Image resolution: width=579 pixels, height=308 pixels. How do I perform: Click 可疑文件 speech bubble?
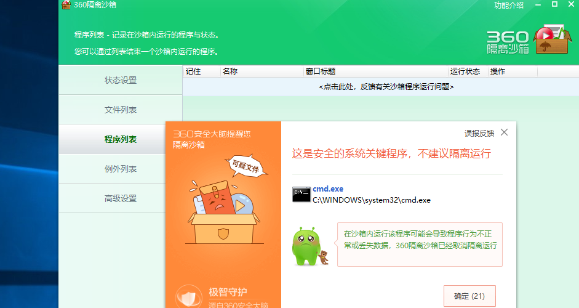pyautogui.click(x=246, y=166)
